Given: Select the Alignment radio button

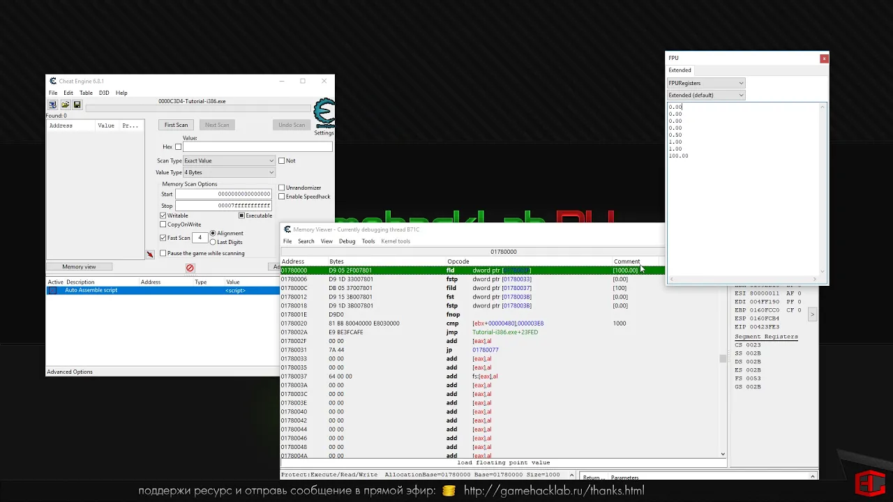Looking at the screenshot, I should click(x=213, y=233).
